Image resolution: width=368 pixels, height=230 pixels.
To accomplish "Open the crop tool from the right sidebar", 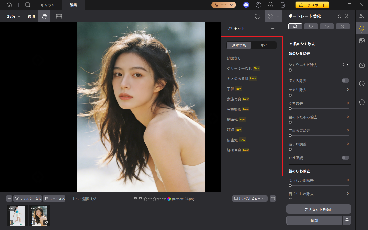I will (x=362, y=53).
